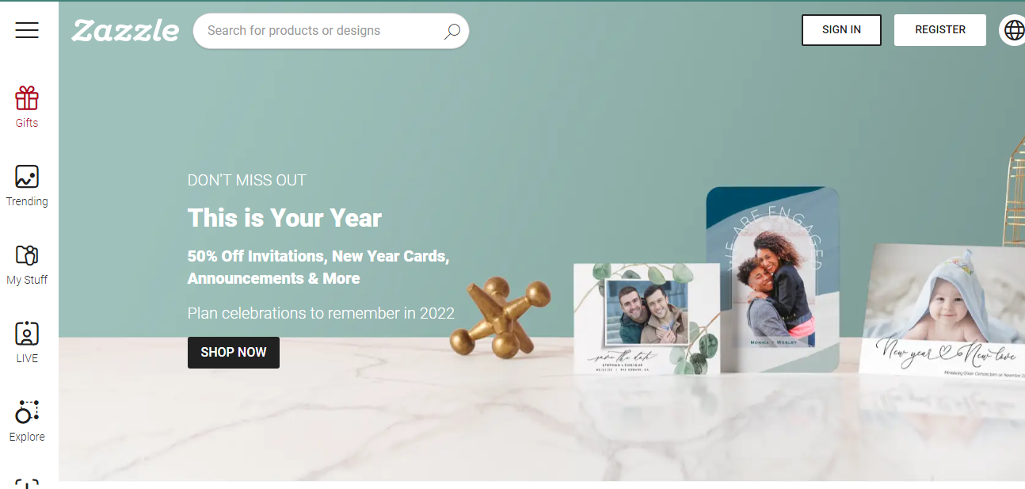Click the SHOP NOW button
Viewport: 1025px width, 489px height.
234,353
